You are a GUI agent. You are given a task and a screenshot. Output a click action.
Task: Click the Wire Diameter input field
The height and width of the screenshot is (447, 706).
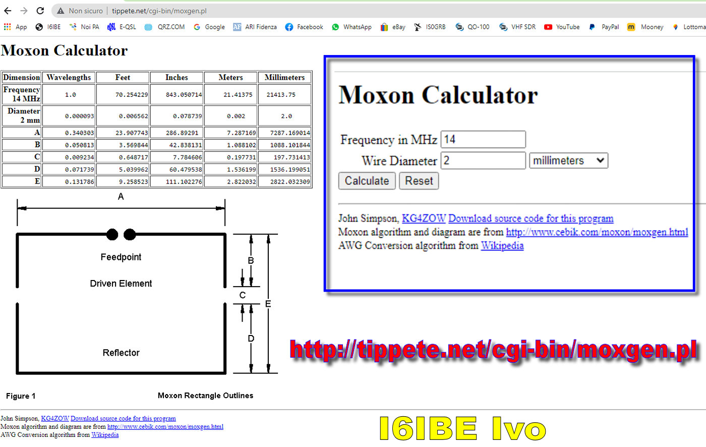click(x=483, y=160)
